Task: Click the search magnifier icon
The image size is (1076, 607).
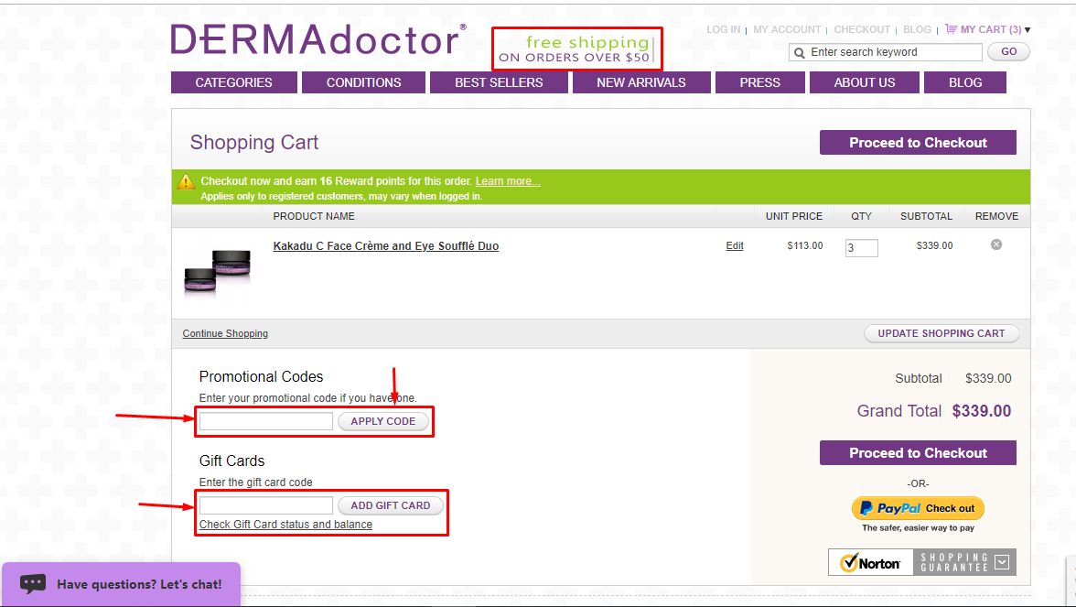Action: [x=800, y=53]
